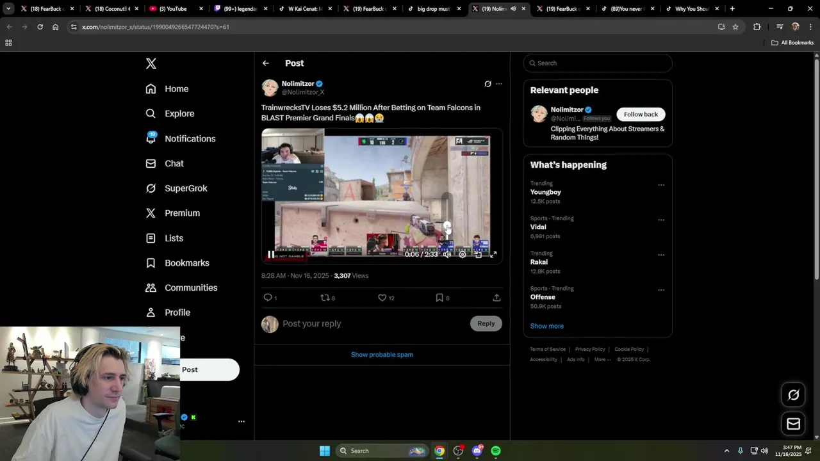The image size is (820, 461).
Task: Click the browser address bar URL
Action: 155,27
